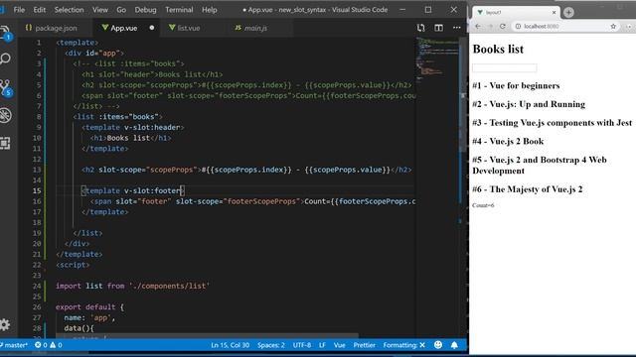This screenshot has height=357, width=636.
Task: Click the master branch indicator
Action: coord(14,345)
